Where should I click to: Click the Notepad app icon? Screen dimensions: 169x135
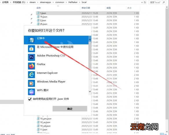(32, 40)
